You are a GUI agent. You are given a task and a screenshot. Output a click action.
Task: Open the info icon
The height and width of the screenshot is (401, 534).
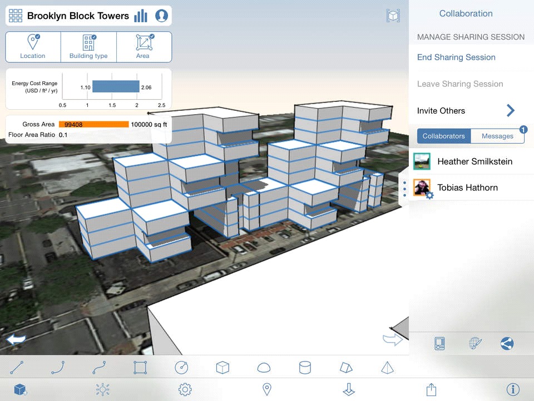pos(513,389)
